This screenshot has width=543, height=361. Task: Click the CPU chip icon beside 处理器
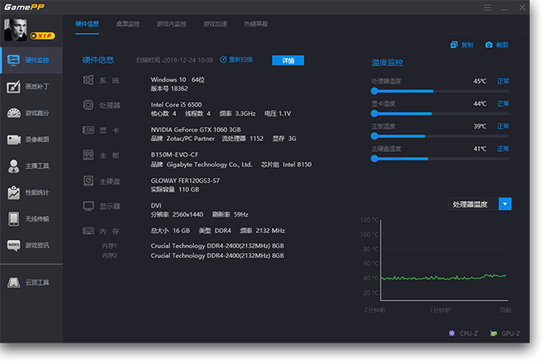(88, 105)
